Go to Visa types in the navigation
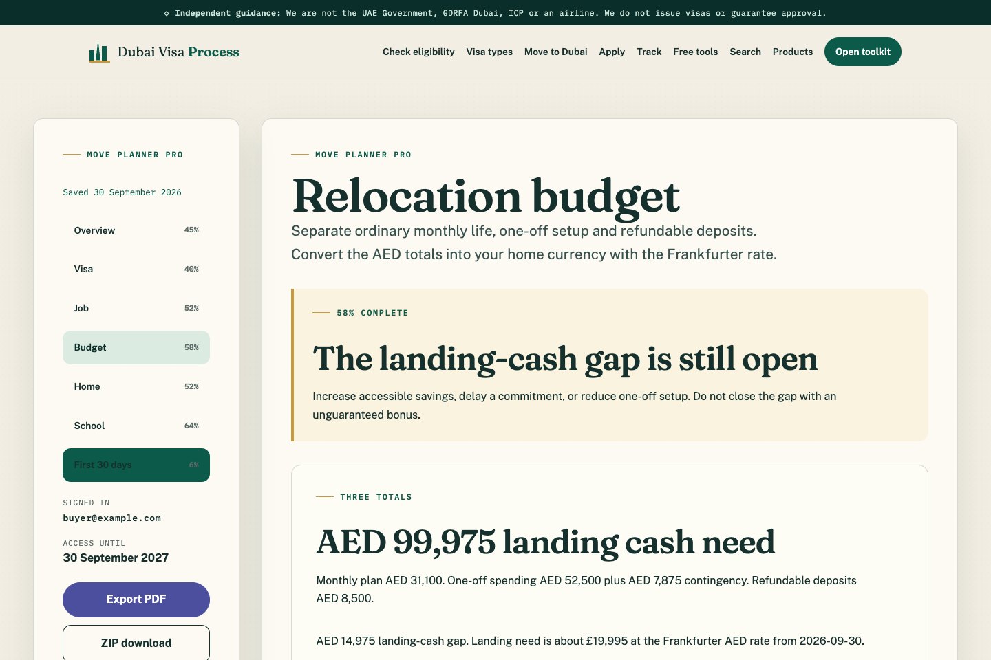Image resolution: width=991 pixels, height=660 pixels. (489, 52)
